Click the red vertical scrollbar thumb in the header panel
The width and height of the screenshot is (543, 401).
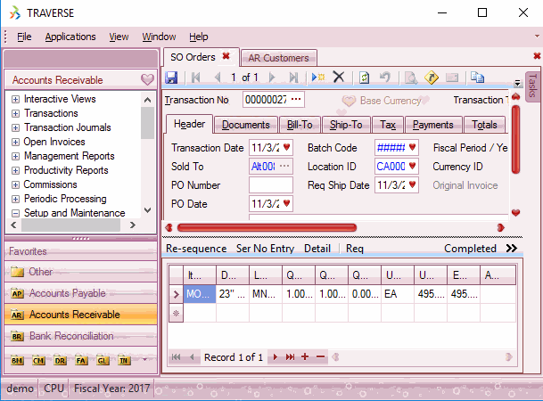[515, 139]
